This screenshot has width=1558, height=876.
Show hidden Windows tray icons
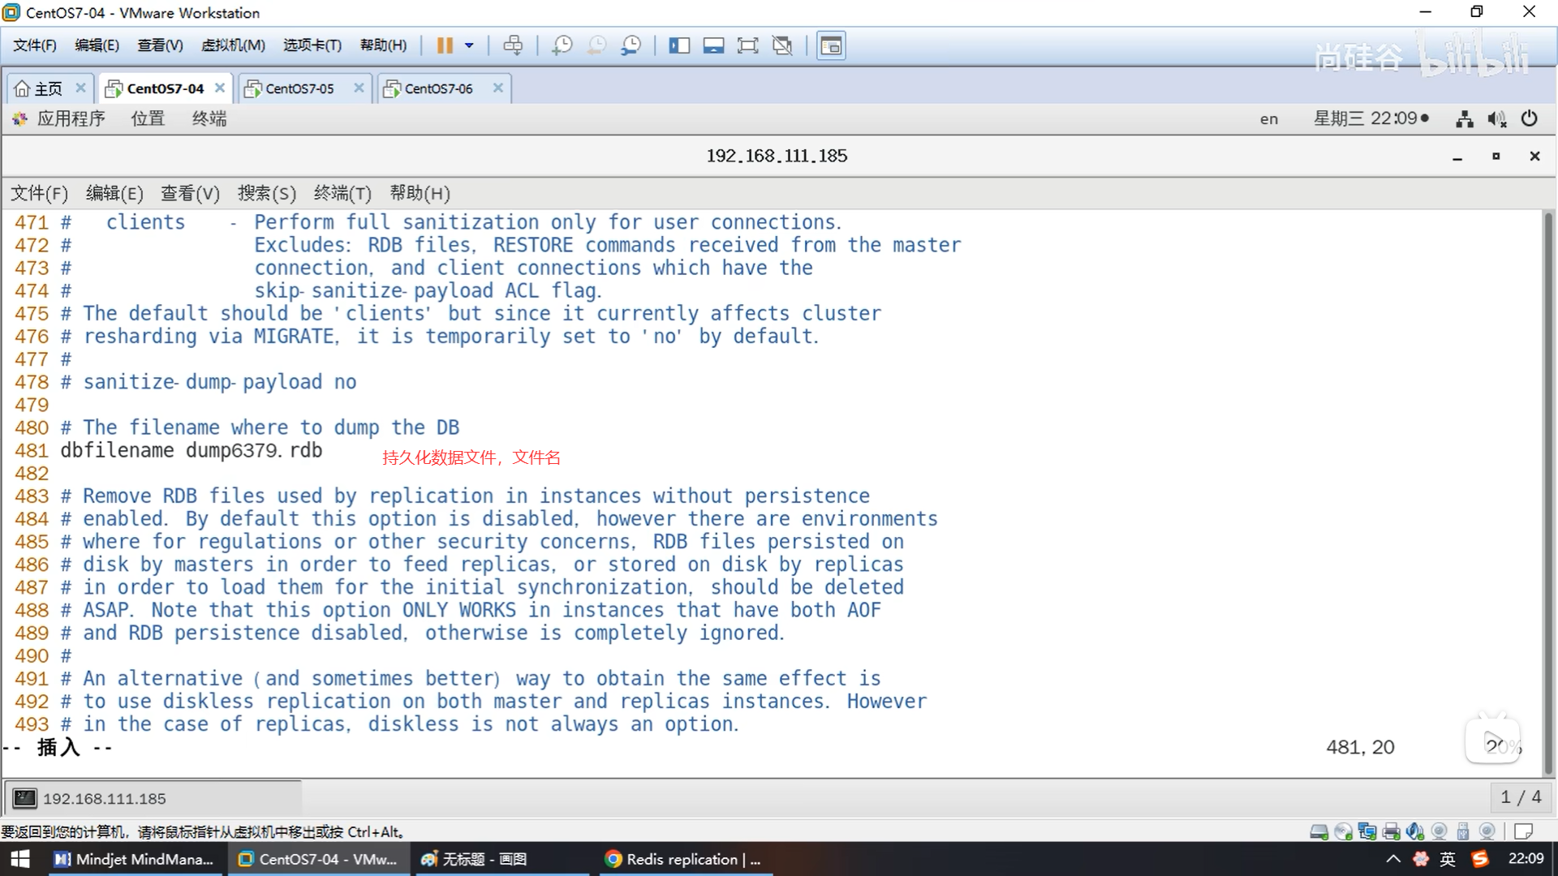1392,859
